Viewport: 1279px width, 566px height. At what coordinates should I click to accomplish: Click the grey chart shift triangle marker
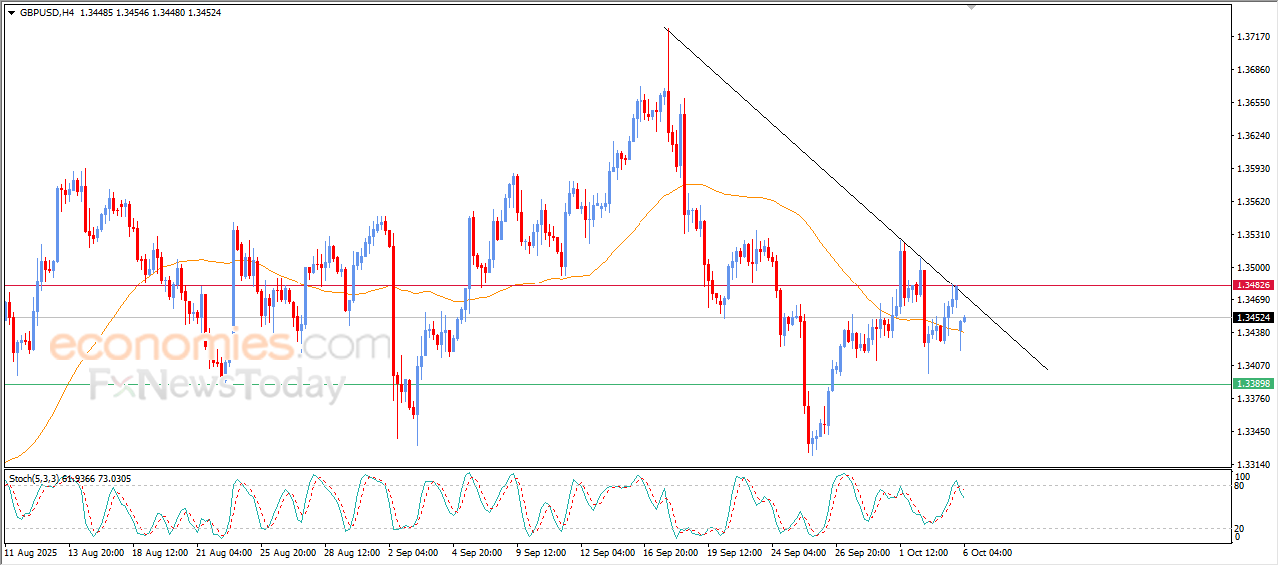coord(971,8)
